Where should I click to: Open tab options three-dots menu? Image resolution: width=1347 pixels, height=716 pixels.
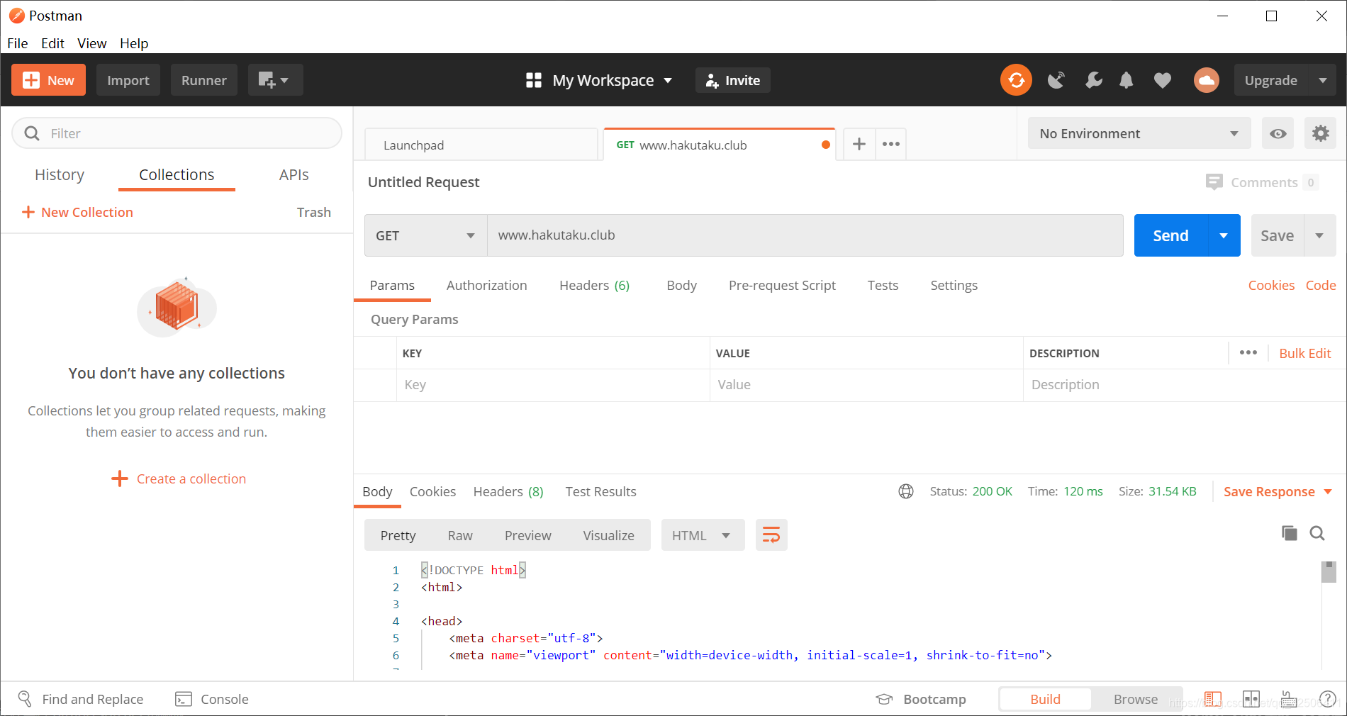890,145
